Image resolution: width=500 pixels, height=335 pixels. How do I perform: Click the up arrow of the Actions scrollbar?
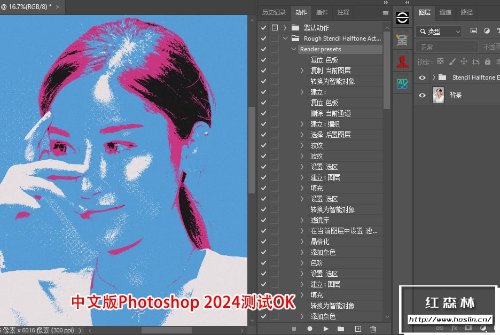pyautogui.click(x=387, y=28)
